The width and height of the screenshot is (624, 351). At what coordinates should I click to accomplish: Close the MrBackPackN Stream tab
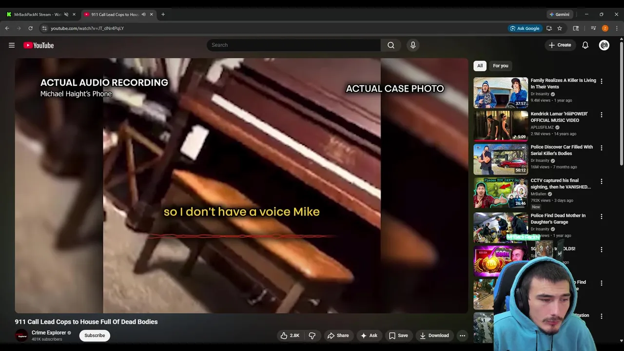[74, 14]
